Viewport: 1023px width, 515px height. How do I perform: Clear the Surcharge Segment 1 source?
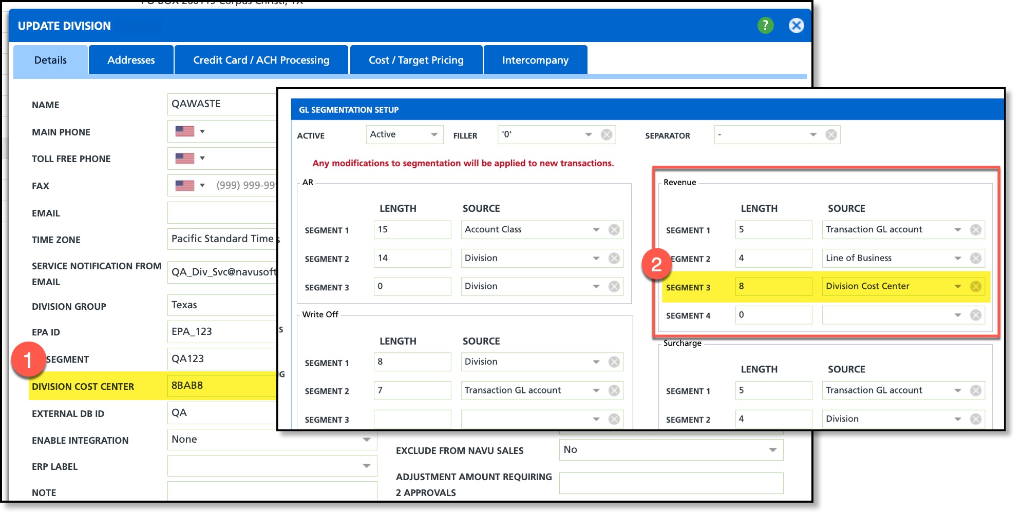pyautogui.click(x=975, y=390)
